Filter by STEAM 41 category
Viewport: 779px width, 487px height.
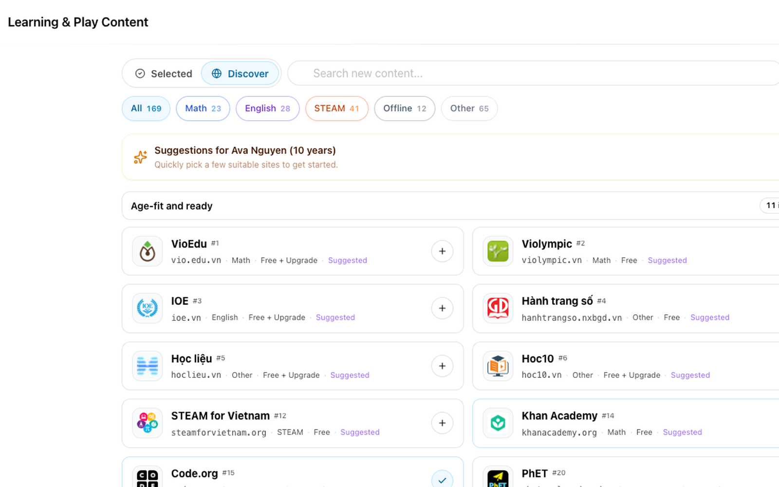pyautogui.click(x=336, y=109)
